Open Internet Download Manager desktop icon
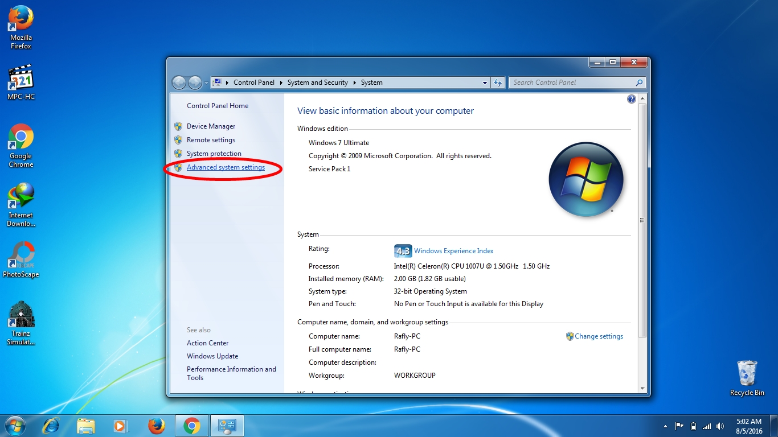Image resolution: width=778 pixels, height=437 pixels. [x=21, y=205]
